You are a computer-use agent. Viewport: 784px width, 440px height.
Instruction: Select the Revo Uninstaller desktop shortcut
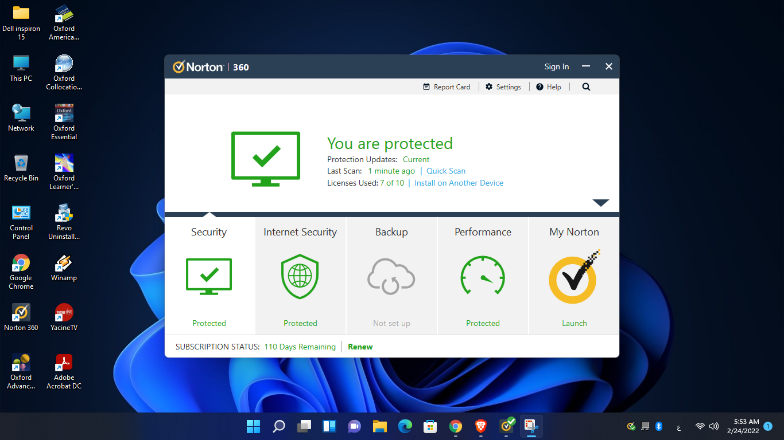(64, 222)
